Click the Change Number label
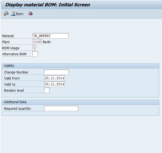Screen dimensions: 162x153 16,72
